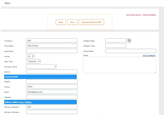Screen dimensions: 164x115
Task: Click the Mobile number field
Action: point(52,81)
